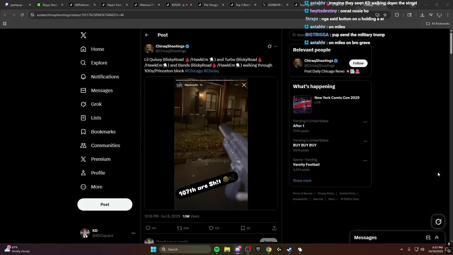The height and width of the screenshot is (255, 453).
Task: Open the Windows Start menu
Action: (153, 249)
